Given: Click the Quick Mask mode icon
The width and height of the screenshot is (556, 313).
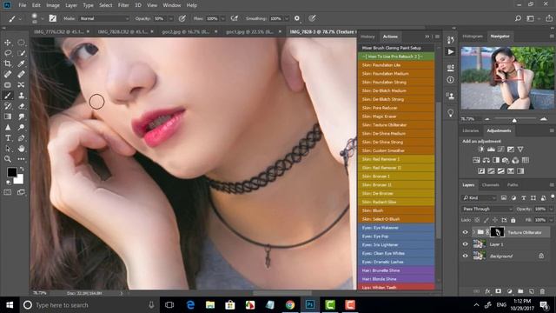Looking at the screenshot, I should pyautogui.click(x=8, y=192).
